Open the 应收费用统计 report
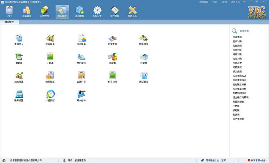Image resolution: width=269 pixels, height=163 pixels. 239,76
